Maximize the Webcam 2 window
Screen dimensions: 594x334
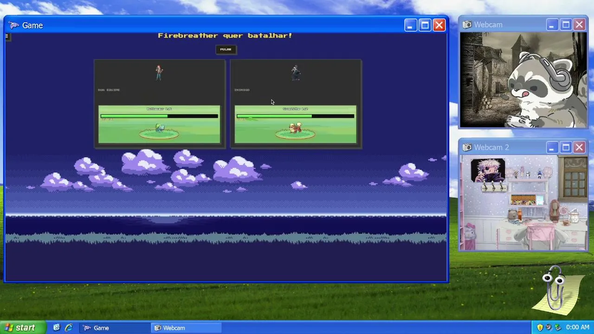click(566, 148)
